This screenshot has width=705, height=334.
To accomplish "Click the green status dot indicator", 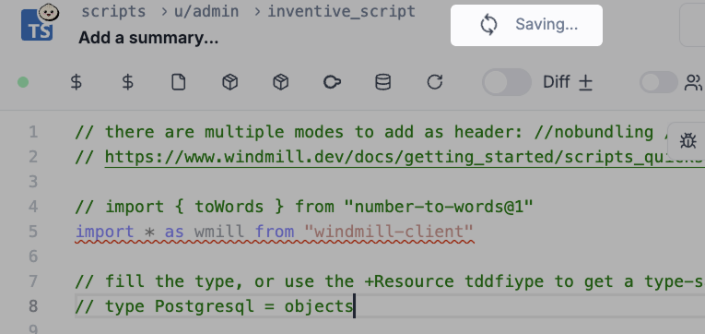I will click(x=23, y=82).
